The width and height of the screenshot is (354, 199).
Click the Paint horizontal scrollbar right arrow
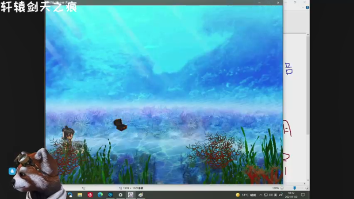tap(304, 184)
